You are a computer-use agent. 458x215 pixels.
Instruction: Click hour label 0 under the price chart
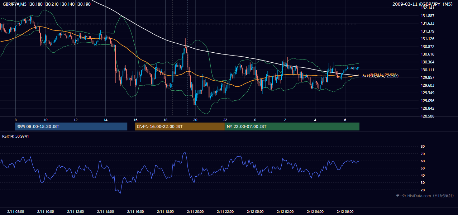[x=255, y=119]
